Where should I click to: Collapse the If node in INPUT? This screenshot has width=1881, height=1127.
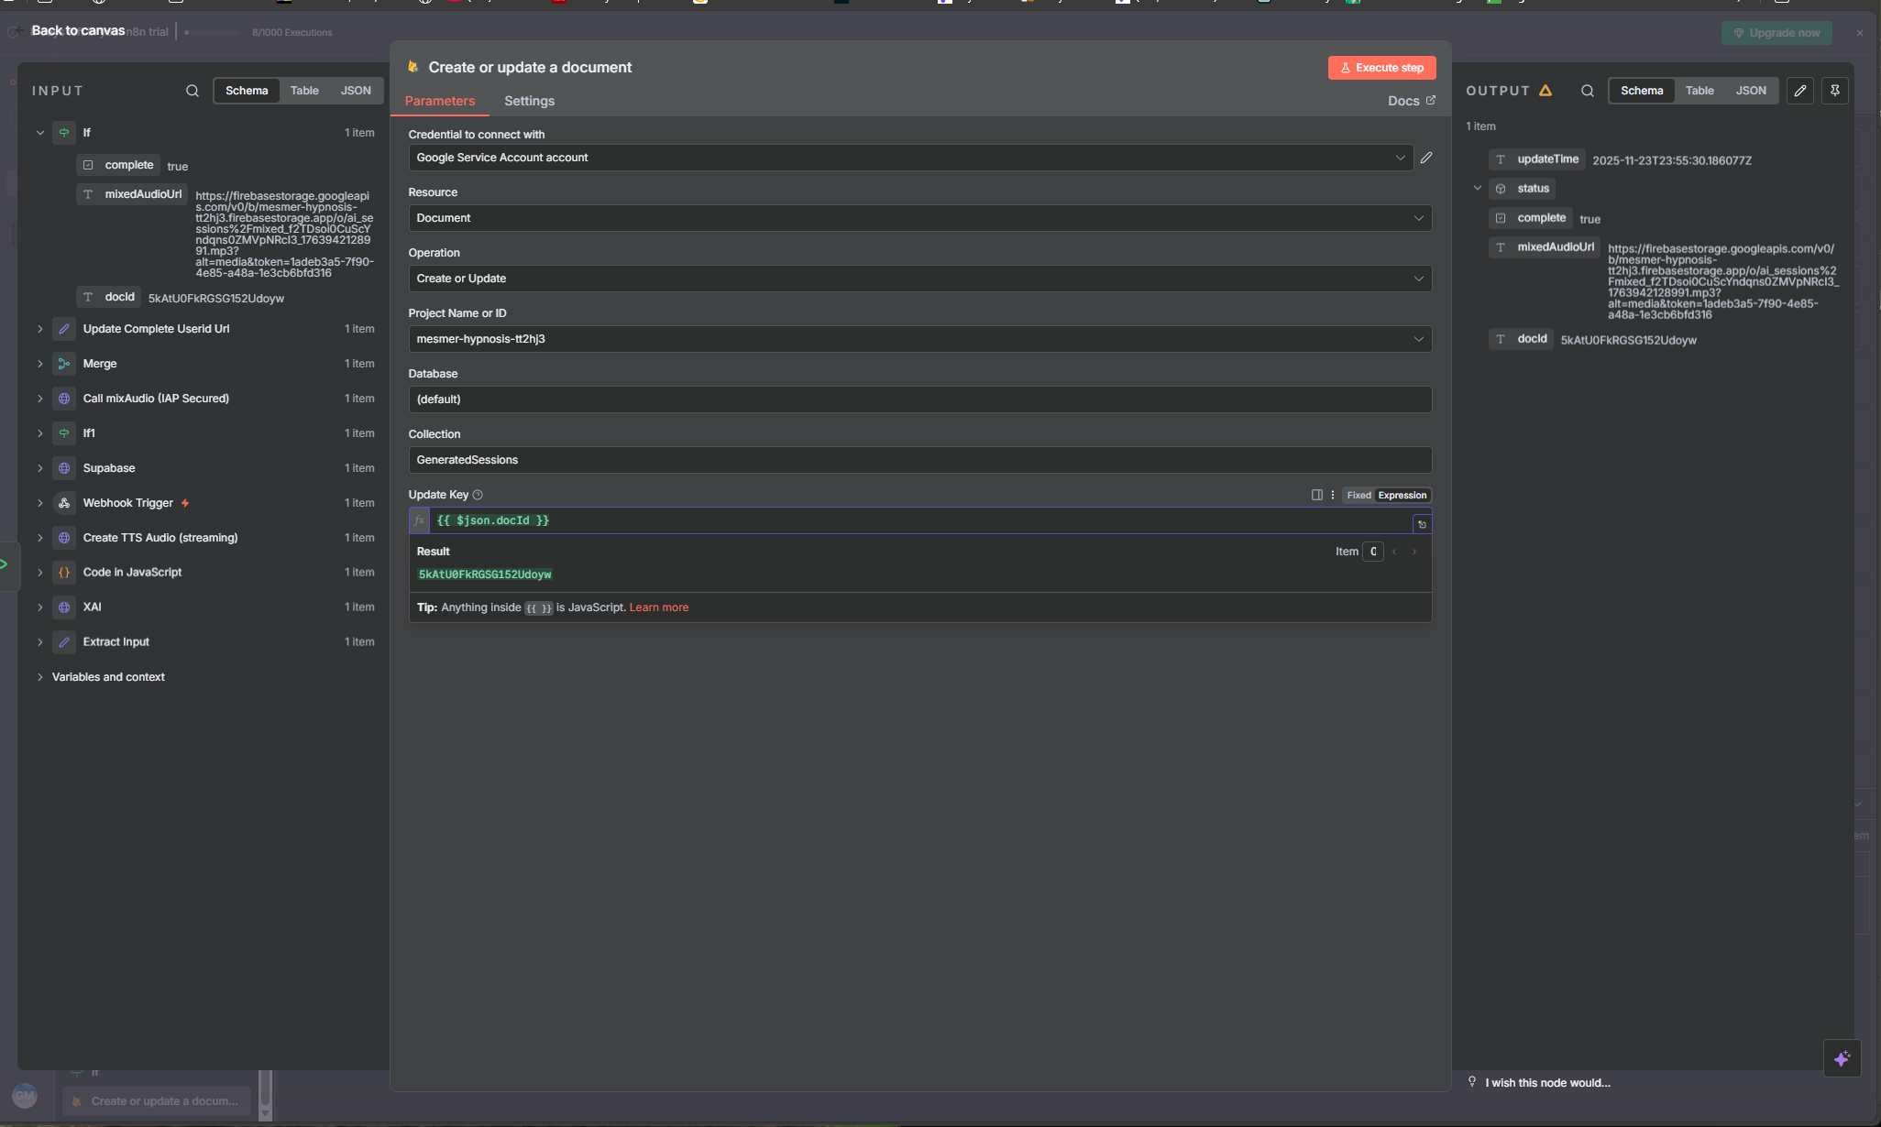40,133
